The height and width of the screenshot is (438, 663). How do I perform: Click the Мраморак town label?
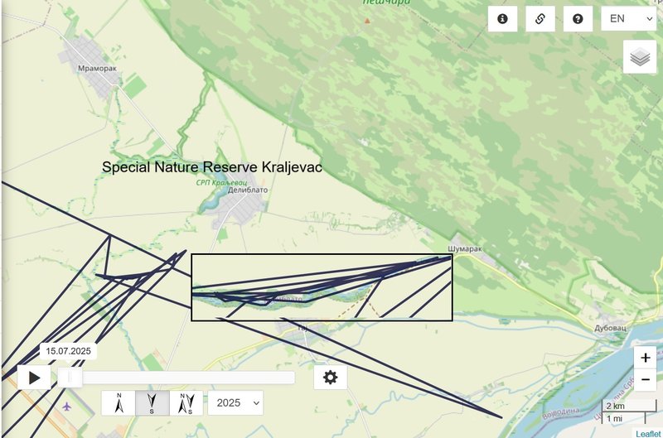click(97, 68)
